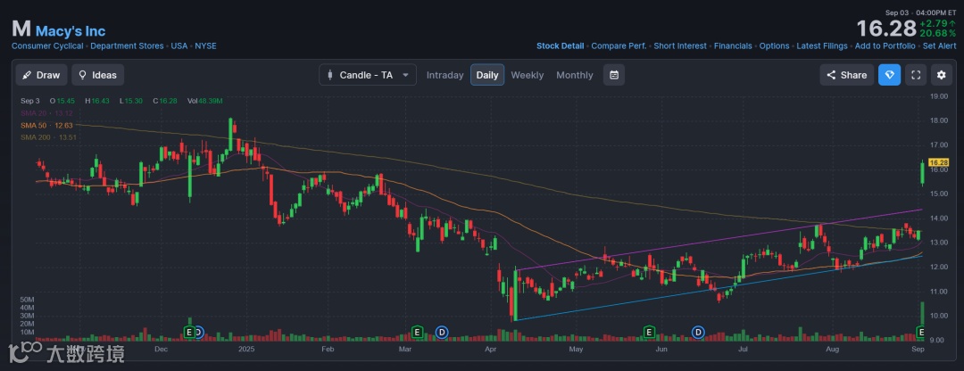964x371 pixels.
Task: Click the blue diamond premium icon
Action: coord(890,75)
